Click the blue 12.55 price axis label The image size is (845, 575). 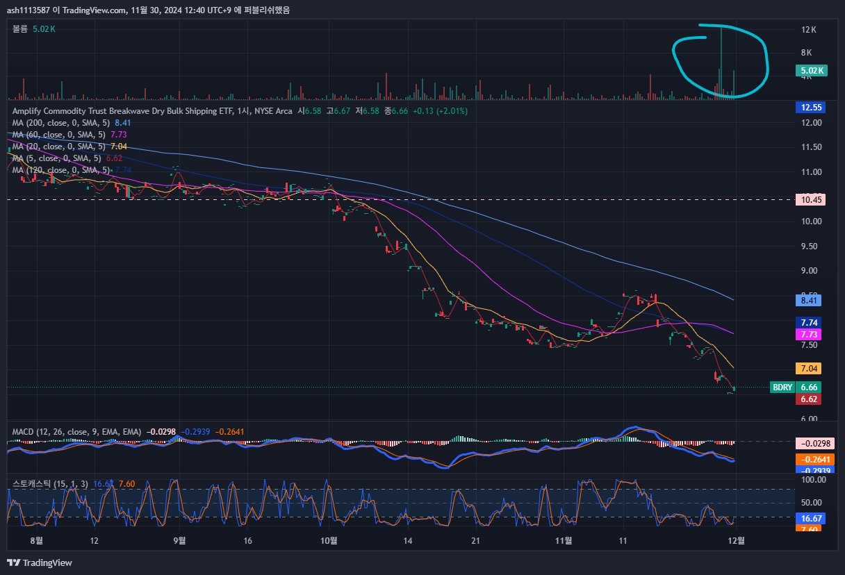point(809,108)
